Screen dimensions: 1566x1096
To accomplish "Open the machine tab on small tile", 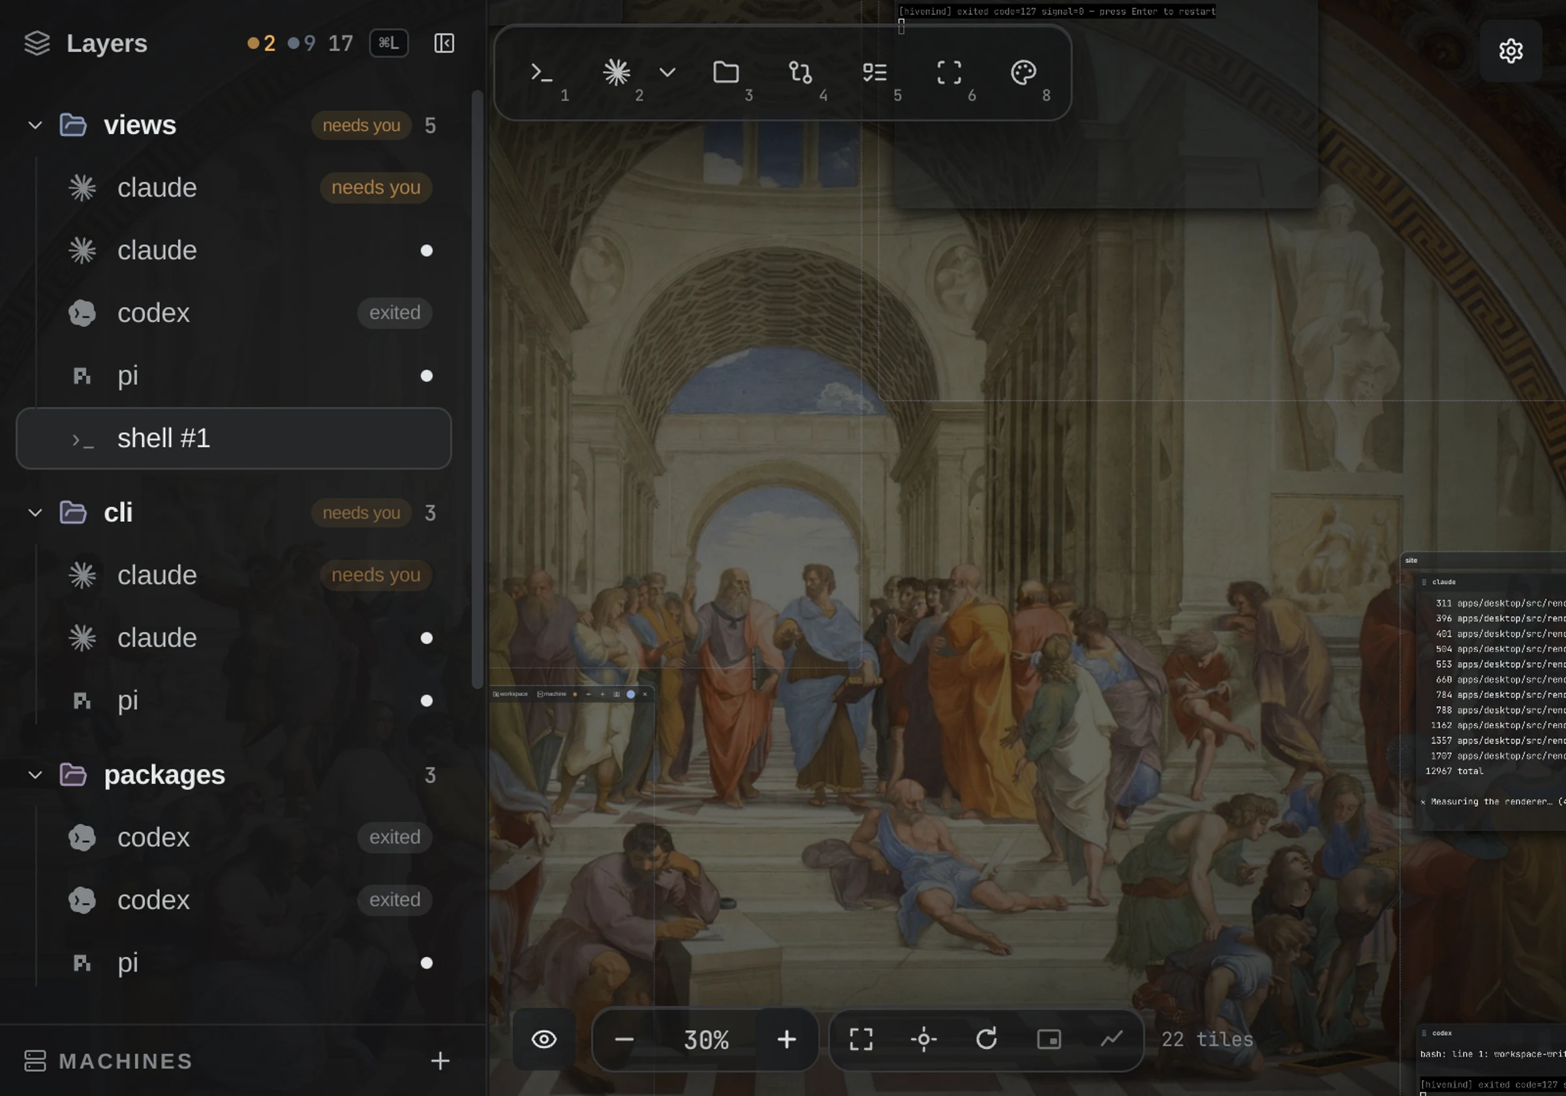I will [x=551, y=694].
